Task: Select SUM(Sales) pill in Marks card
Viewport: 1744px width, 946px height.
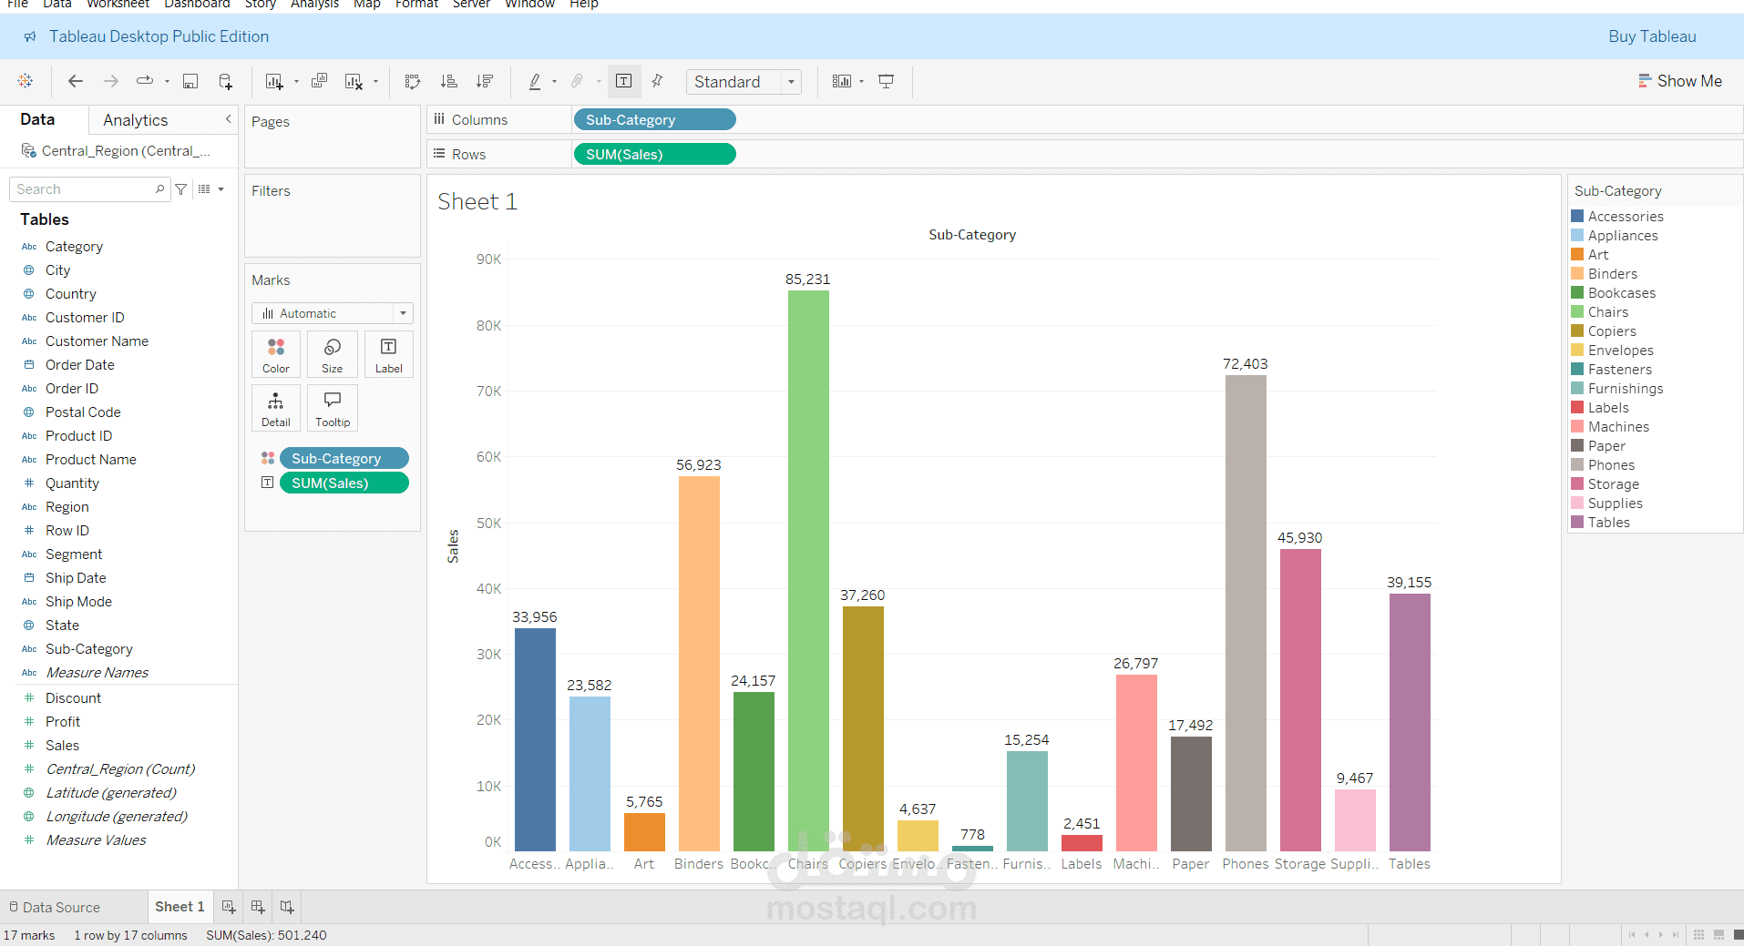Action: (344, 483)
